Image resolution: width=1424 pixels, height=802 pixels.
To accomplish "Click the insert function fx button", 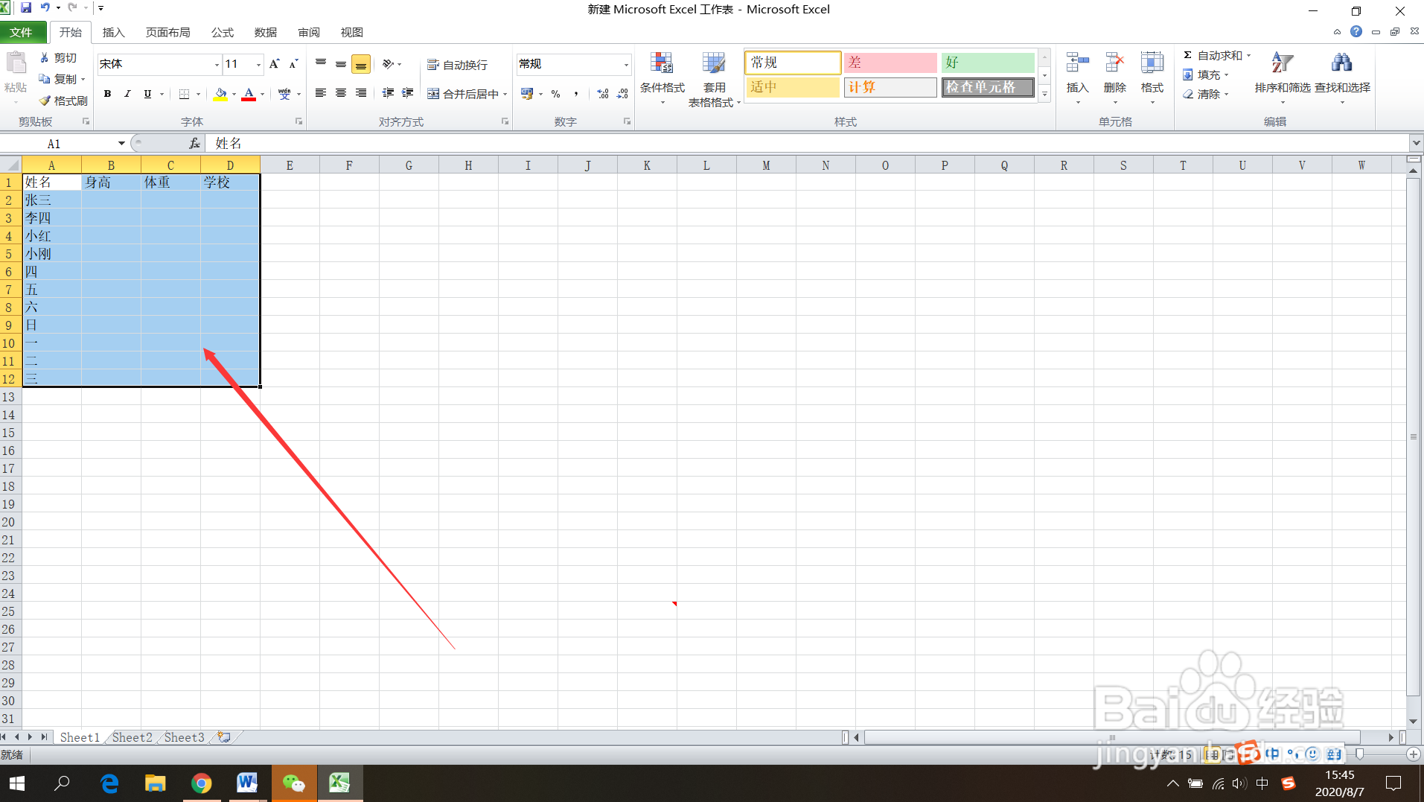I will 194,143.
